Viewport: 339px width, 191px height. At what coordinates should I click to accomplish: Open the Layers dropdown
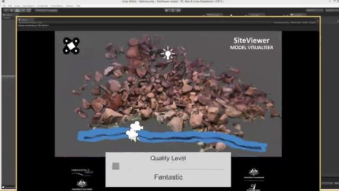[x=315, y=11]
